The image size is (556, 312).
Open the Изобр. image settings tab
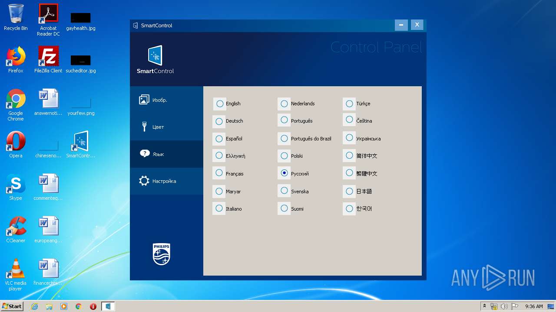click(166, 100)
